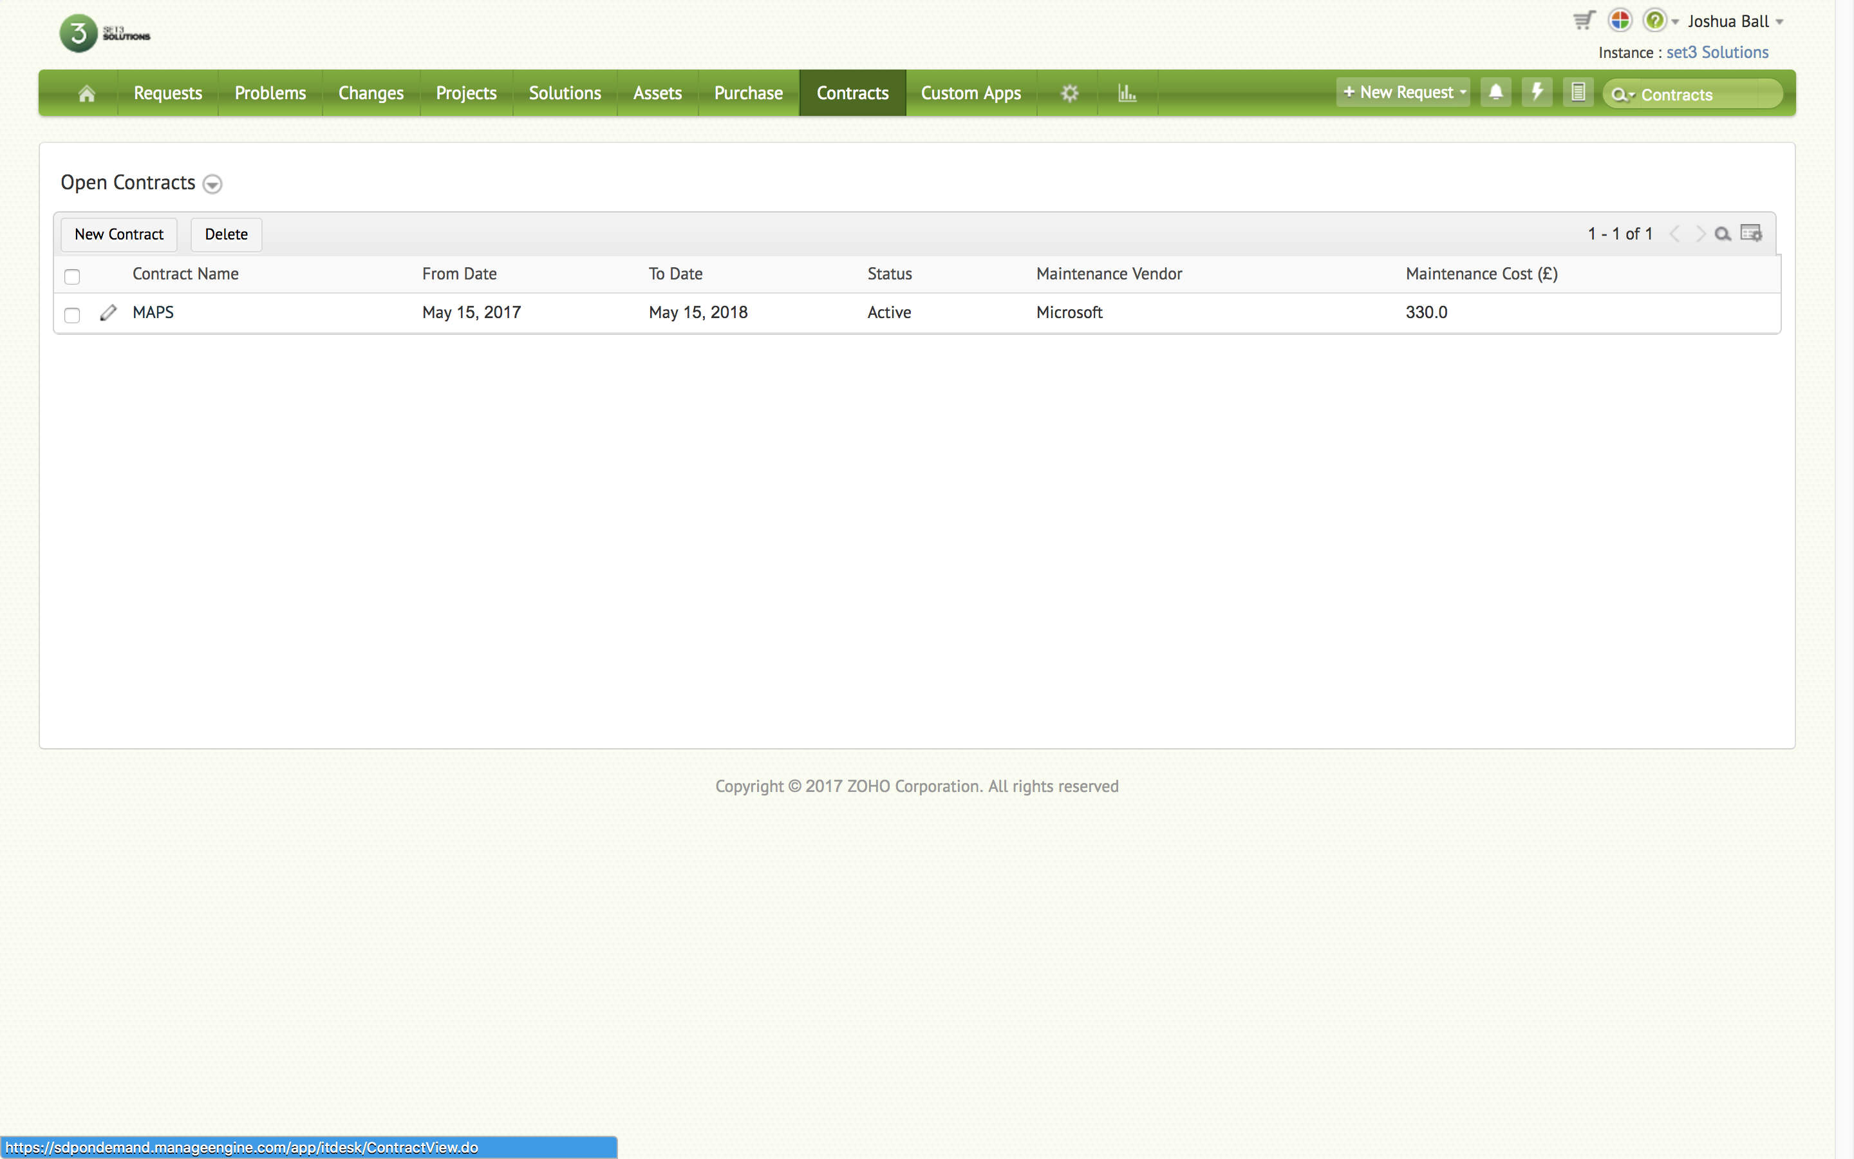Image resolution: width=1854 pixels, height=1159 pixels.
Task: Switch to the Assets tab
Action: click(x=657, y=93)
